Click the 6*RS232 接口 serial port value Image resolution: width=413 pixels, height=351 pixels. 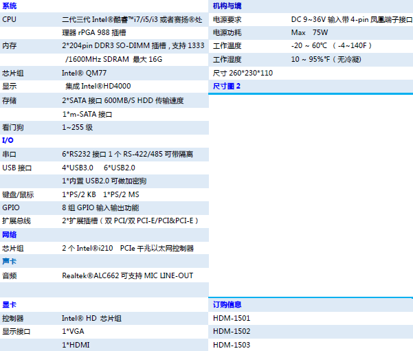coord(128,154)
